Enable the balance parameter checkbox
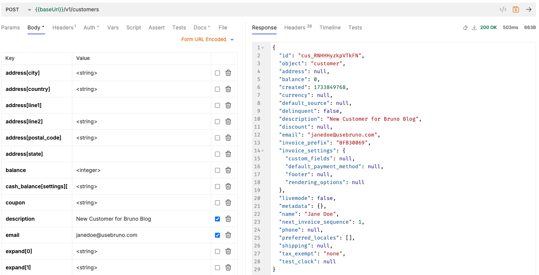The image size is (539, 275). point(217,170)
